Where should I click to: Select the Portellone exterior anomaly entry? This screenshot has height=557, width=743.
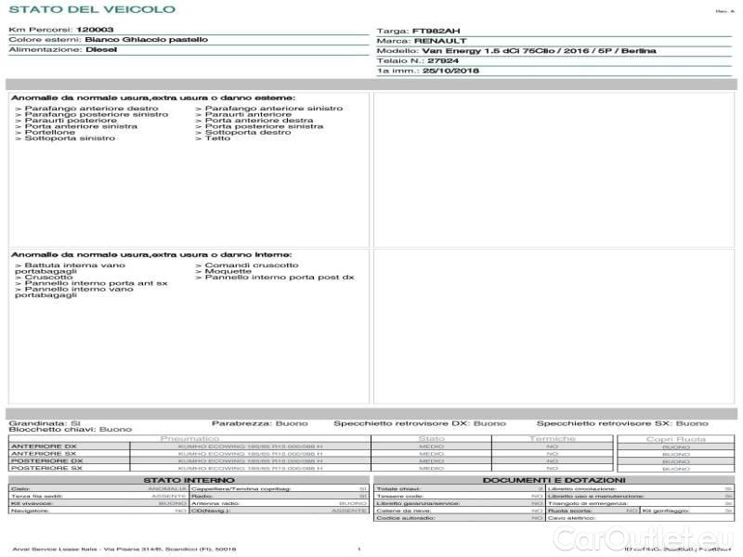[x=51, y=132]
